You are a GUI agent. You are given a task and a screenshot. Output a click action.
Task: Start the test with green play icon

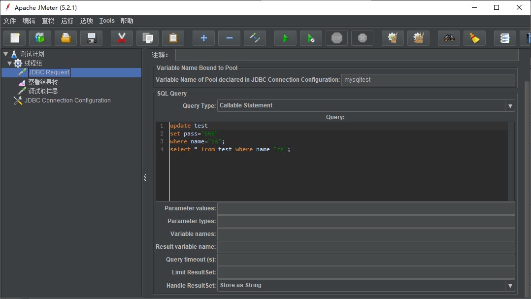(x=285, y=38)
